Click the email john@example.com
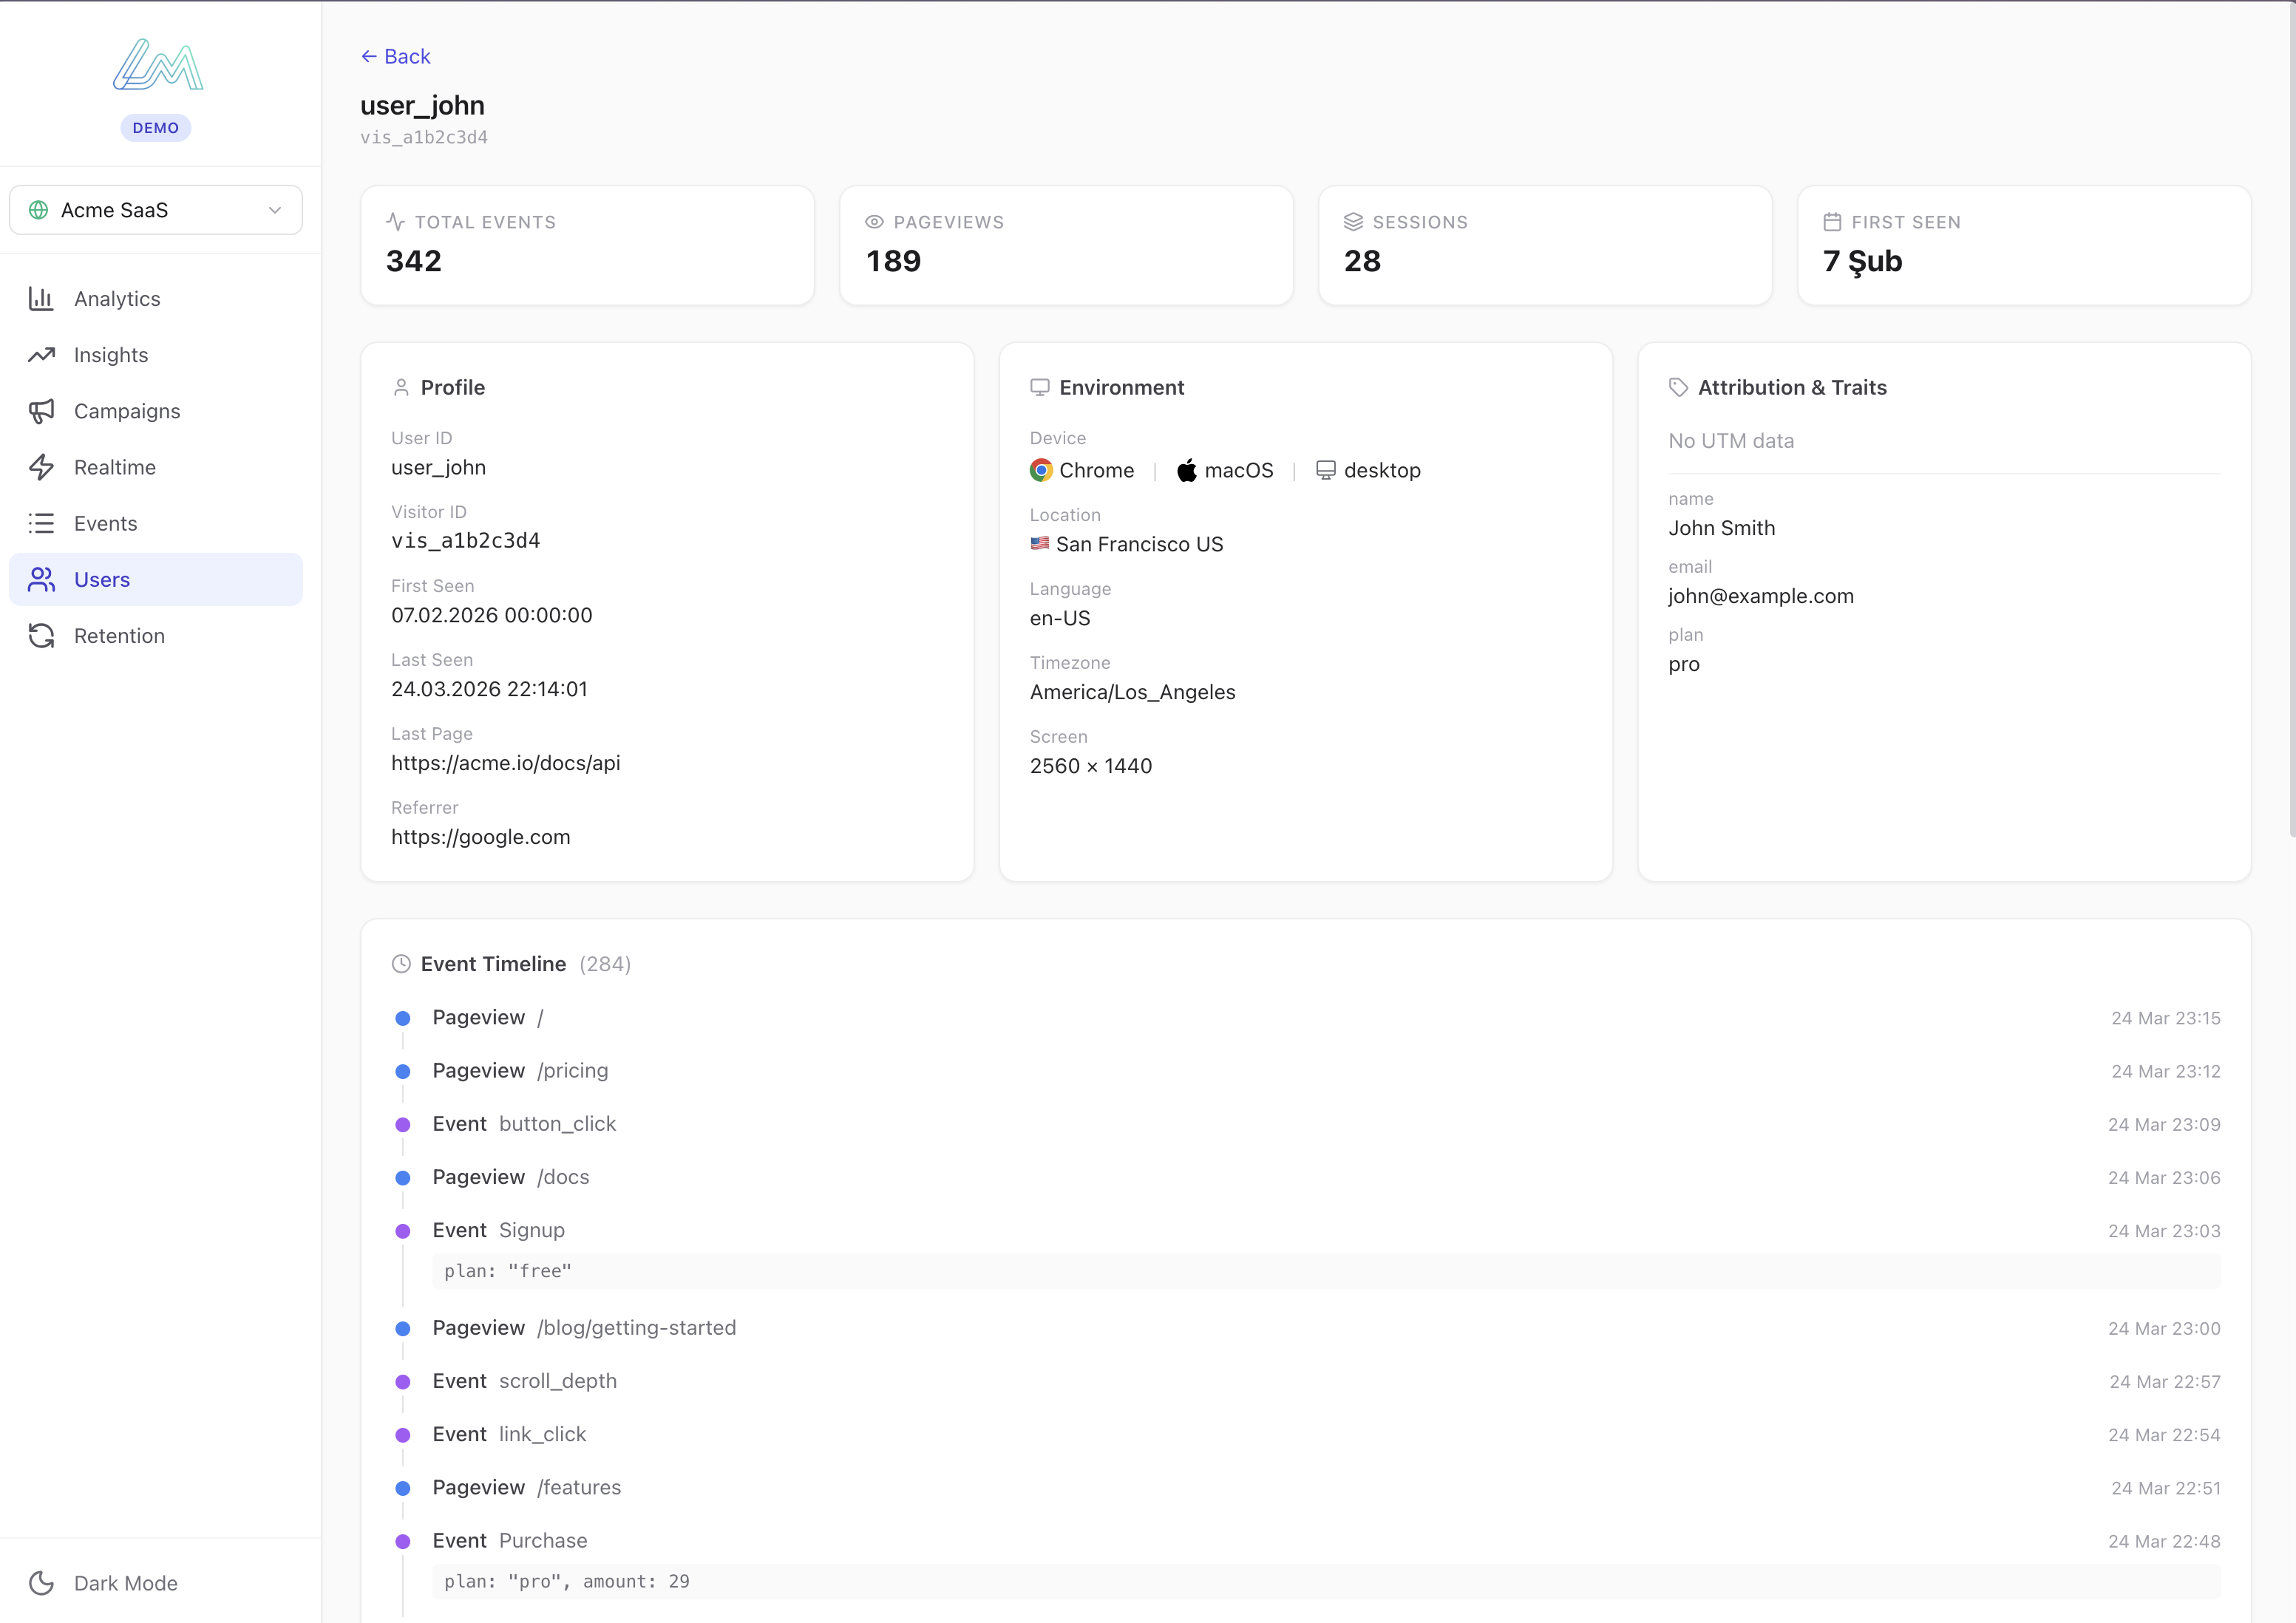The width and height of the screenshot is (2296, 1623). tap(1761, 596)
